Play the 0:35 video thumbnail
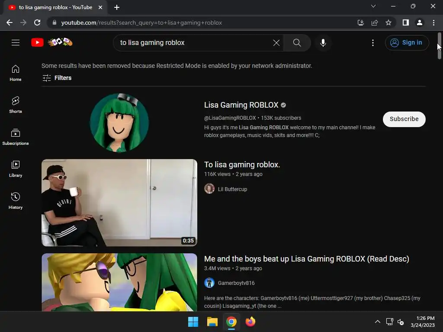Viewport: 443px width, 332px height. (x=119, y=203)
